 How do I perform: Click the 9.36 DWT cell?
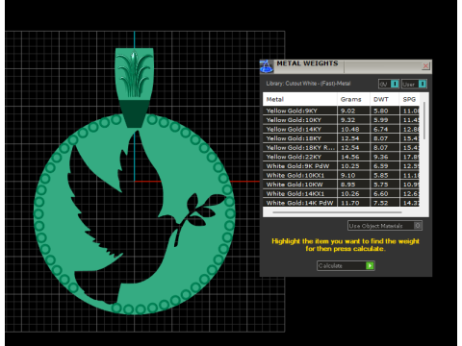384,157
